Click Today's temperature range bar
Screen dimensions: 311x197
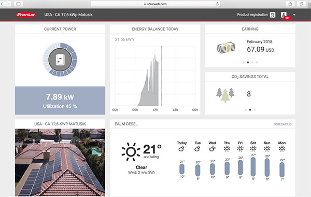tap(182, 169)
